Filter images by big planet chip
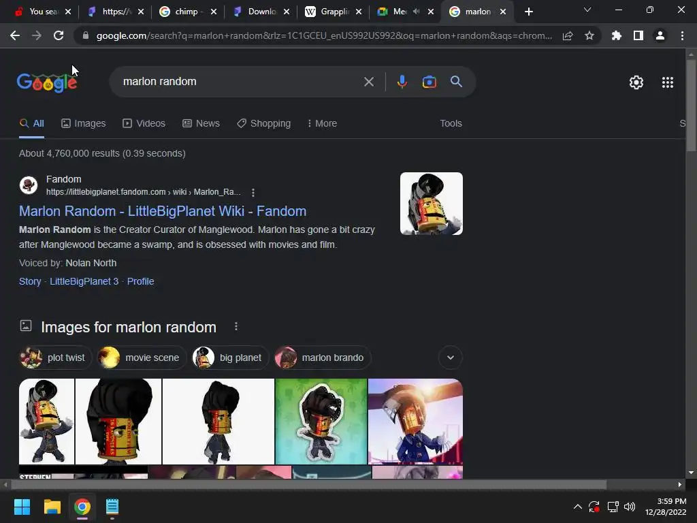The width and height of the screenshot is (697, 523). (x=230, y=358)
